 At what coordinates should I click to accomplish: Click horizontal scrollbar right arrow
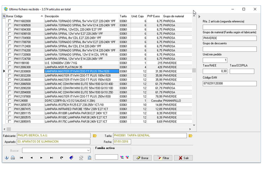190,129
